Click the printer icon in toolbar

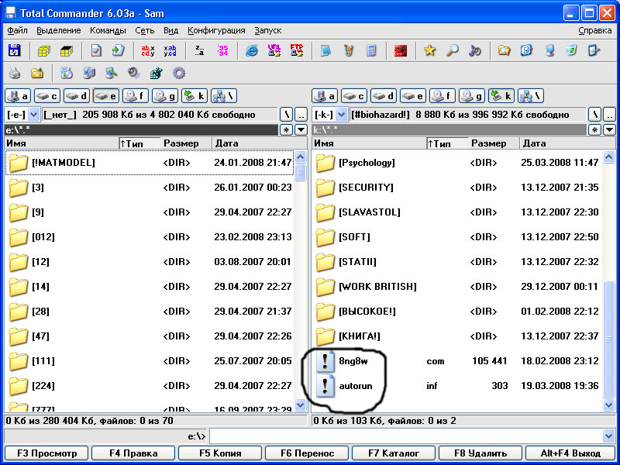coord(14,74)
